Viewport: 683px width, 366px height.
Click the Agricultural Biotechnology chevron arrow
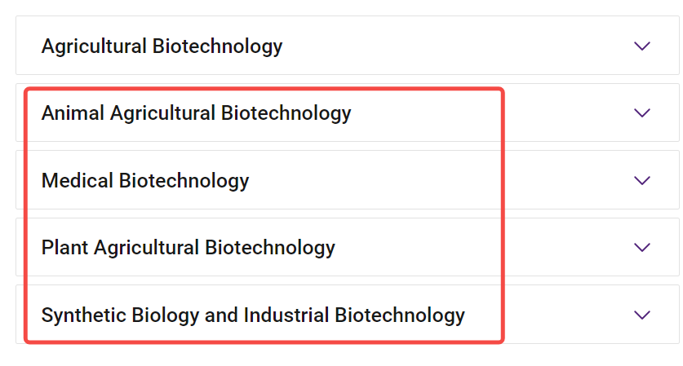pyautogui.click(x=642, y=46)
